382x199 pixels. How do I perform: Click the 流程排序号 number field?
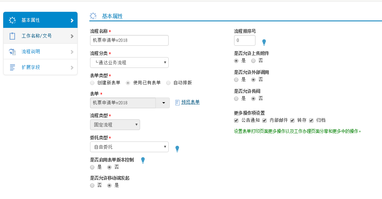tap(245, 40)
